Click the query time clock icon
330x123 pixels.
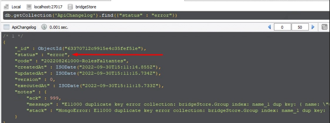point(44,27)
